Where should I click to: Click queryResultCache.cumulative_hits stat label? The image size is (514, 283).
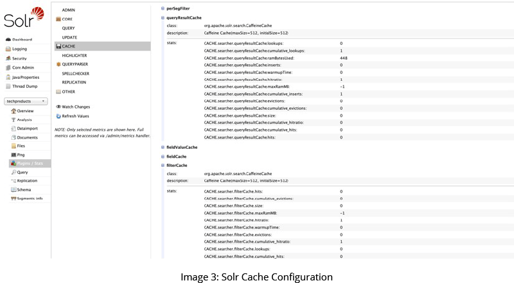(251, 130)
